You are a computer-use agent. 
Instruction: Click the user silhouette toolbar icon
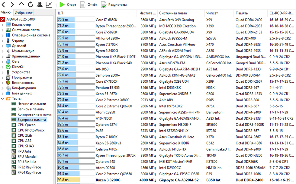(40, 5)
